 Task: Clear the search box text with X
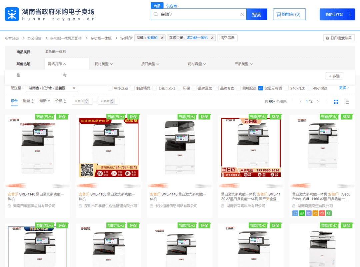click(x=242, y=14)
